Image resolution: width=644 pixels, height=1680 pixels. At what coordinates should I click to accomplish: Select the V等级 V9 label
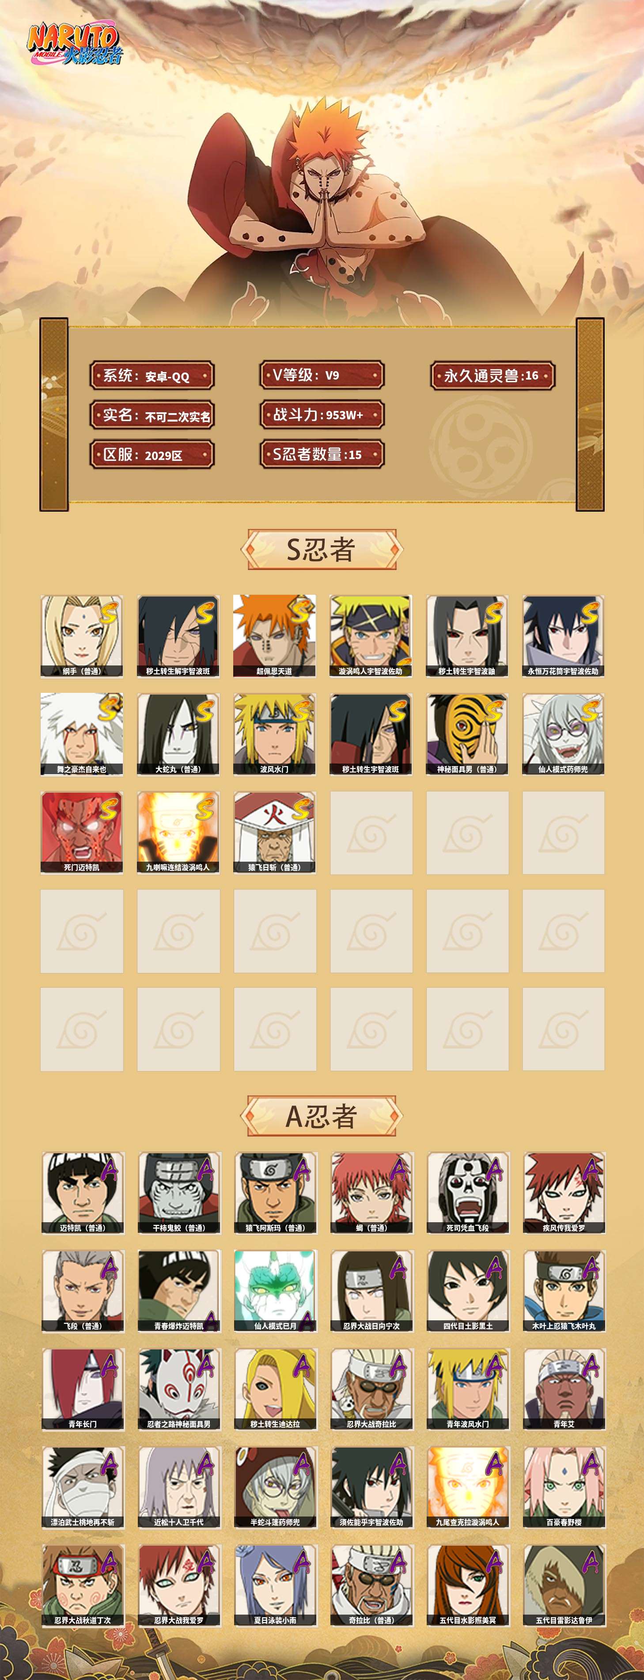coord(322,375)
